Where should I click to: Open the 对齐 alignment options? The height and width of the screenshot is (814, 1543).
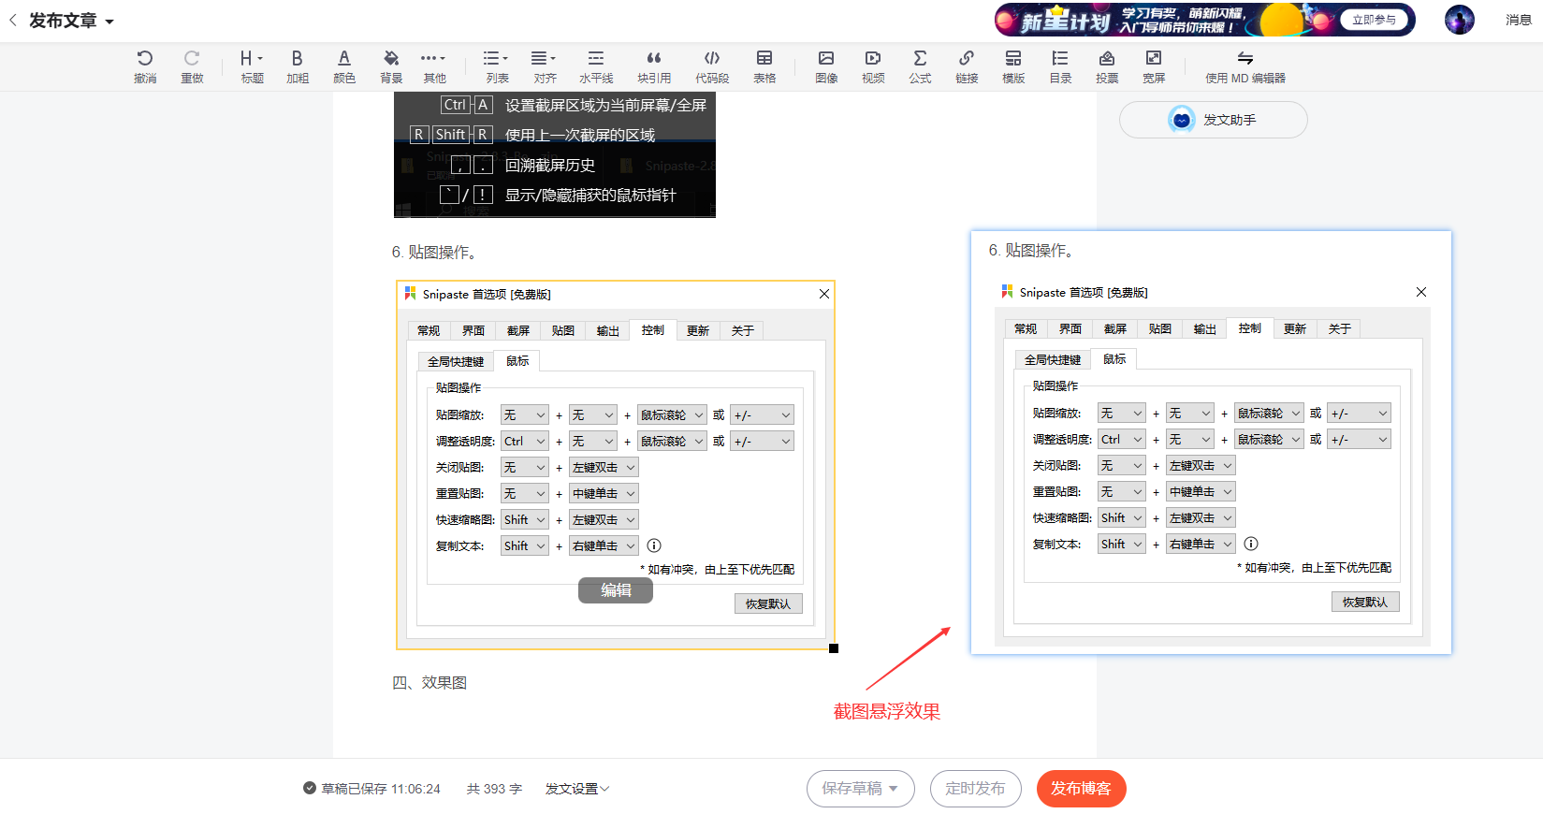coord(545,67)
